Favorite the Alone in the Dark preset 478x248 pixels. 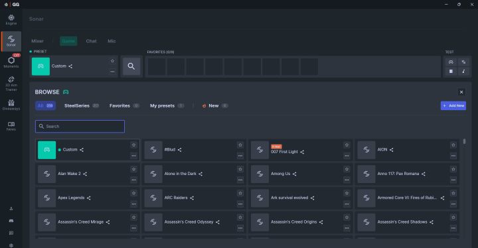pos(240,169)
